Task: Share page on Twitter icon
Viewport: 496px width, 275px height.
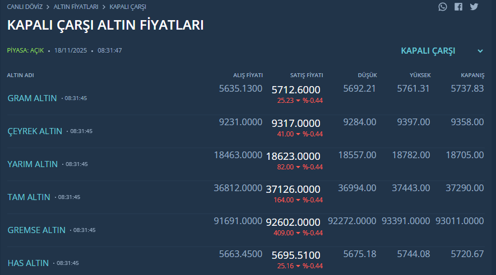Action: (474, 7)
